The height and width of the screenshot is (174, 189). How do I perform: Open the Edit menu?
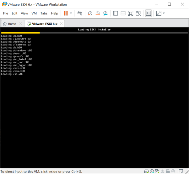point(14,13)
